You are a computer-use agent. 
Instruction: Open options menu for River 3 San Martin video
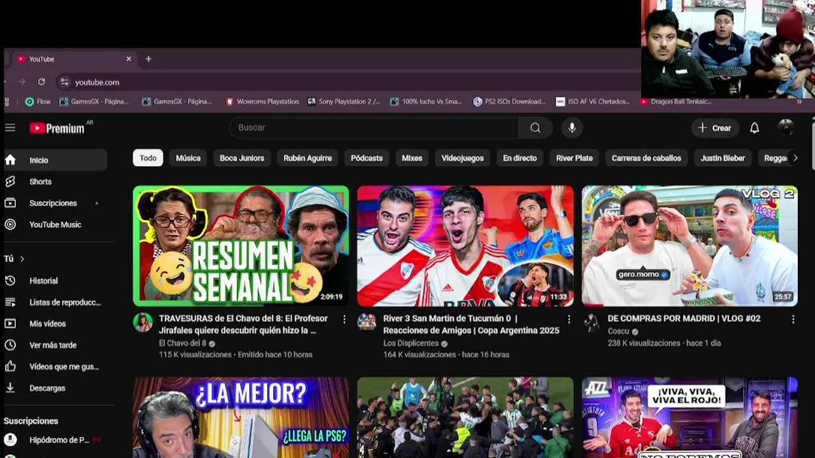click(569, 319)
